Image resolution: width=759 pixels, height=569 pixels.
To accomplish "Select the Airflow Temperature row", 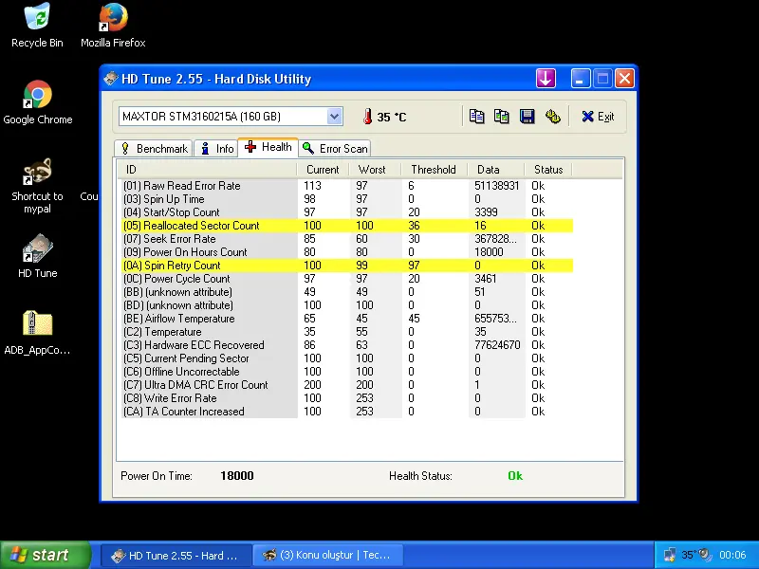I will coord(347,319).
